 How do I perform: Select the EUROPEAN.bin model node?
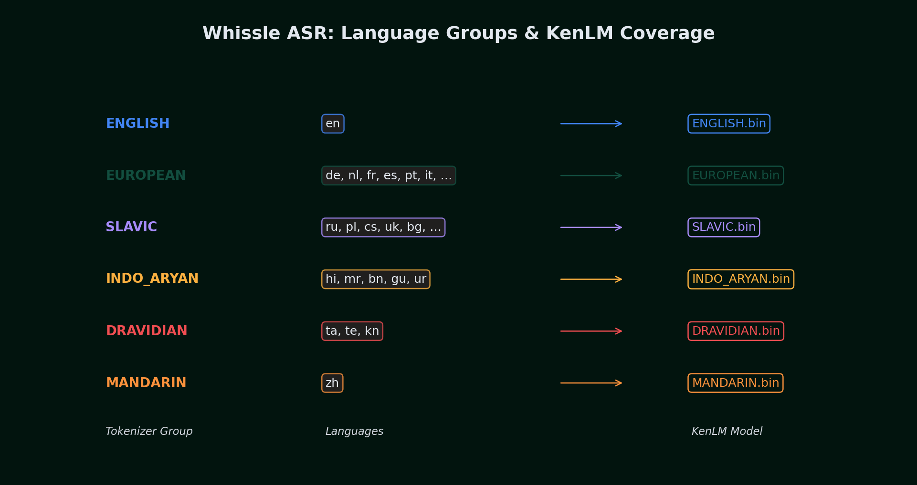coord(735,175)
